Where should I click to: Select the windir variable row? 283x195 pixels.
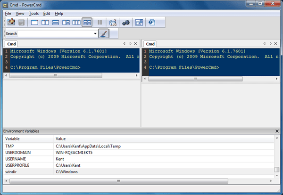click(x=139, y=172)
